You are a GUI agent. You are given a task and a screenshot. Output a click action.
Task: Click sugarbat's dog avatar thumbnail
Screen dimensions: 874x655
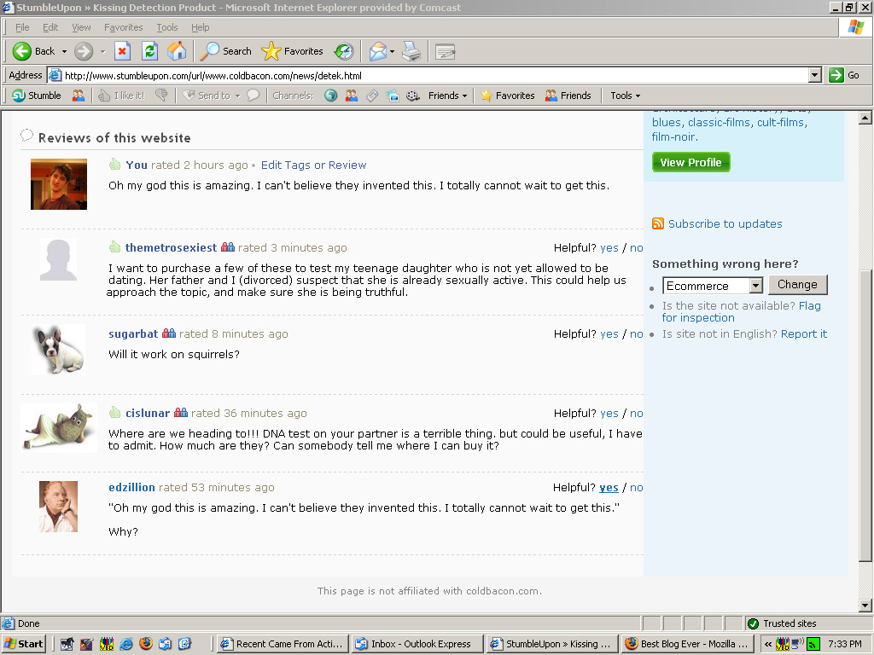[59, 350]
